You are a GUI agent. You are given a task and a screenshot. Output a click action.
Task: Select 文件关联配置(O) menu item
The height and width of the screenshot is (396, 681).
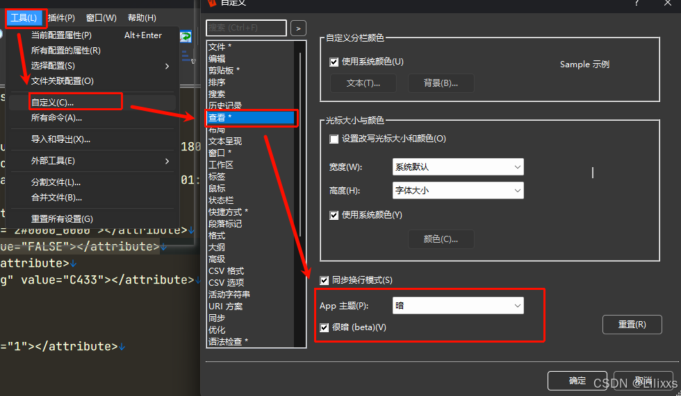coord(92,81)
